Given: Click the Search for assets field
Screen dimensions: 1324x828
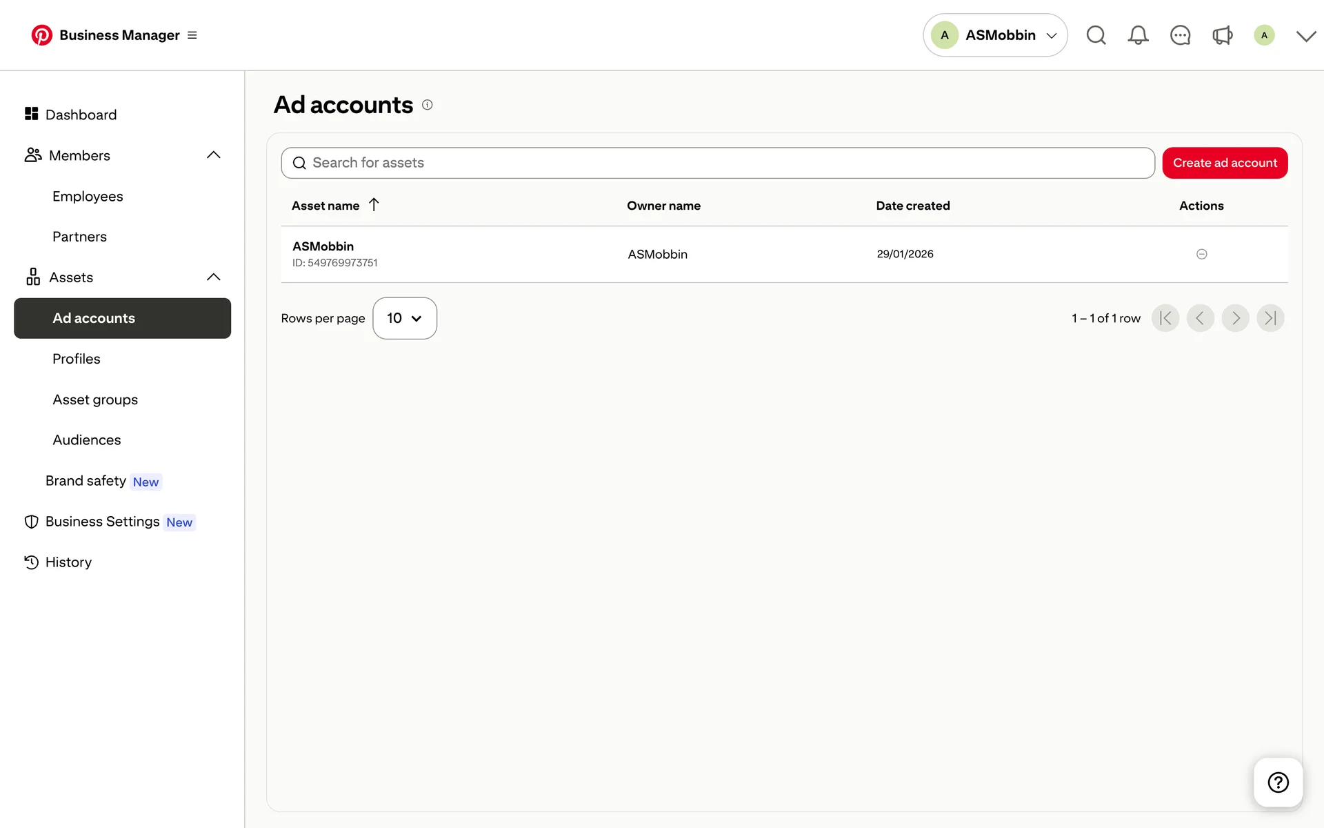Looking at the screenshot, I should point(717,163).
